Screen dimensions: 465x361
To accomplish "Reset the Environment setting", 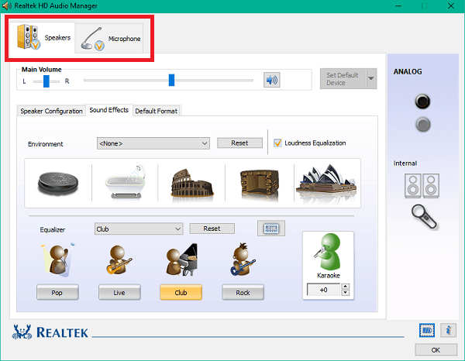I will click(x=239, y=143).
